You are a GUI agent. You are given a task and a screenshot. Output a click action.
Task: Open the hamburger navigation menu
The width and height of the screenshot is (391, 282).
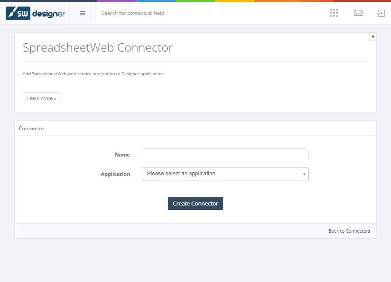pos(83,13)
